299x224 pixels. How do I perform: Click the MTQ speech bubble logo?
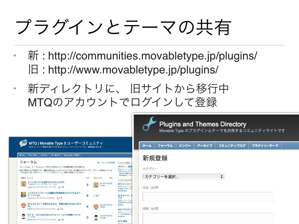click(x=23, y=143)
